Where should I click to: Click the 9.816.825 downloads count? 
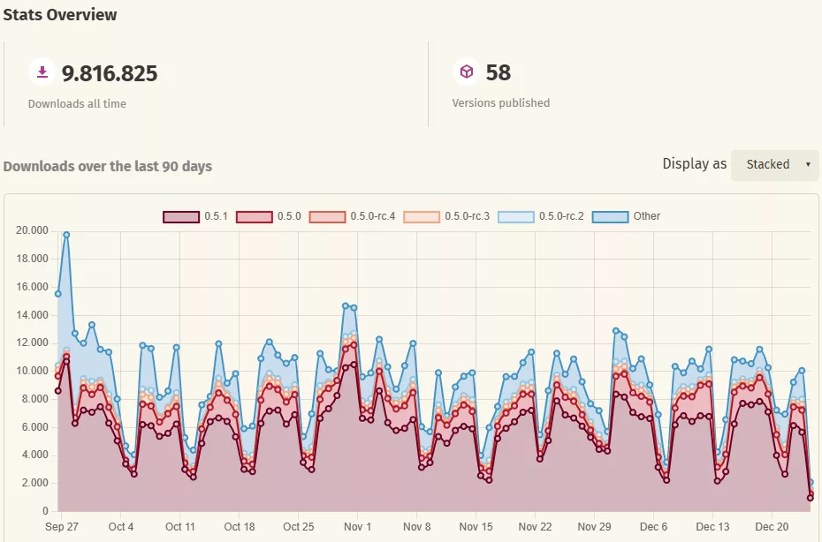click(x=110, y=72)
